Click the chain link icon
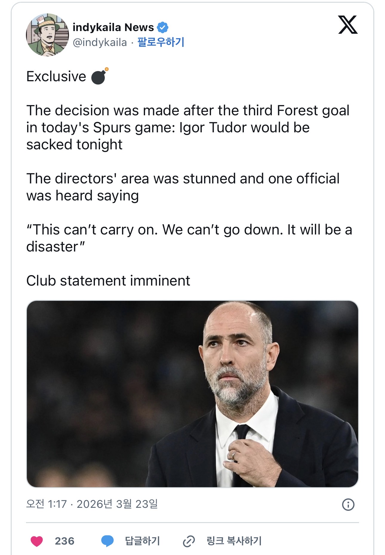 (x=189, y=541)
